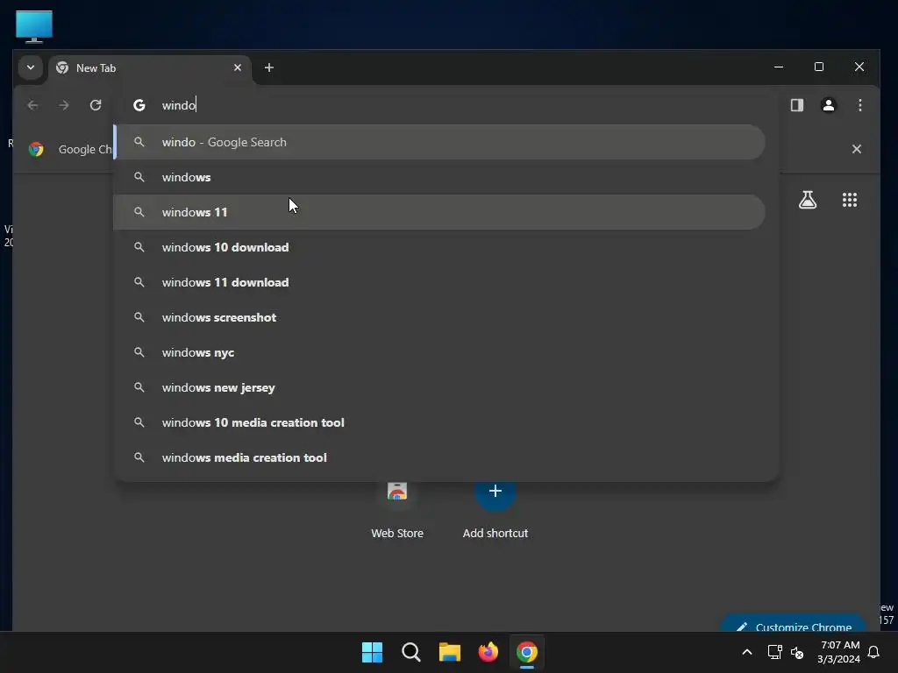Open the Web Store shortcut
The image size is (898, 673).
397,509
